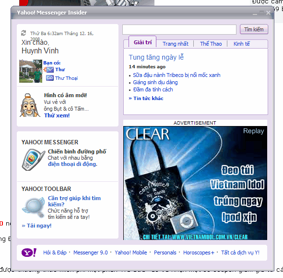
Task: Click the Huynh Vinh name text
Action: click(x=40, y=51)
